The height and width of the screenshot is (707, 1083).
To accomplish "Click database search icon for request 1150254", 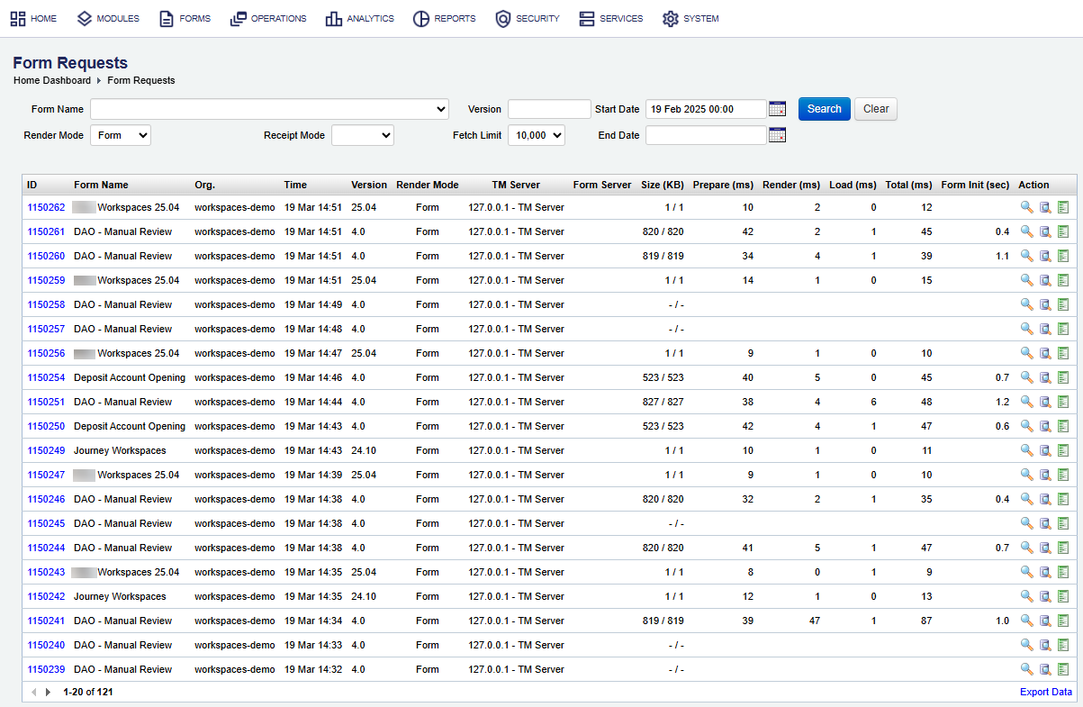I will pos(1045,377).
